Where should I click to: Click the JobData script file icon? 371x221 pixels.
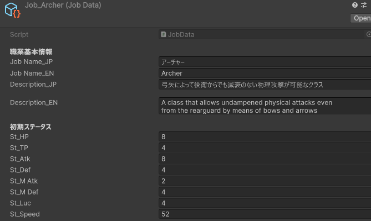point(164,34)
